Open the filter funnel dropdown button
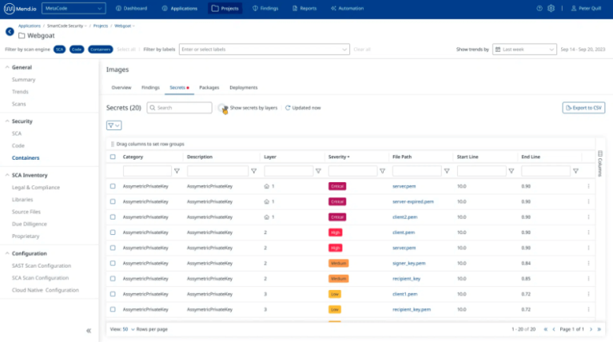Screen dimensions: 613x342 pos(113,125)
